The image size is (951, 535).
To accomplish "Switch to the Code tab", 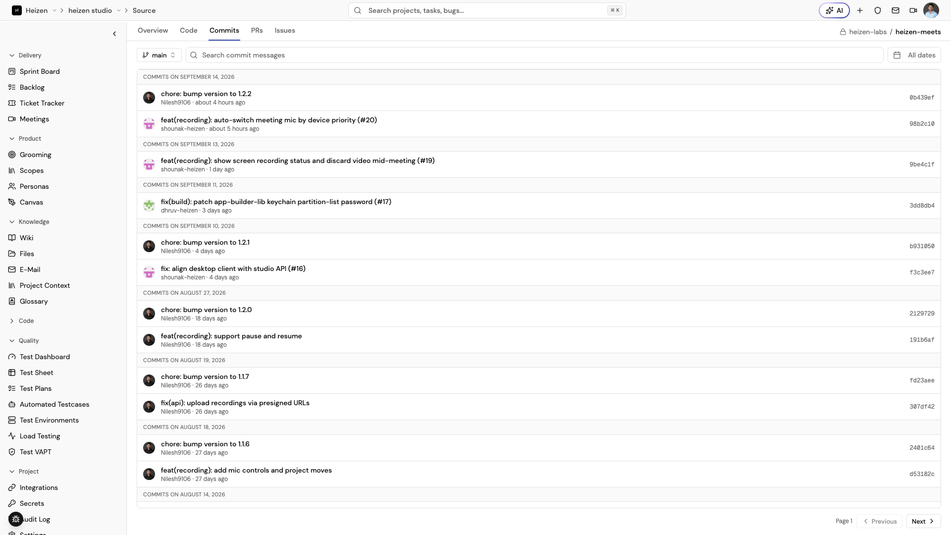I will pos(189,30).
